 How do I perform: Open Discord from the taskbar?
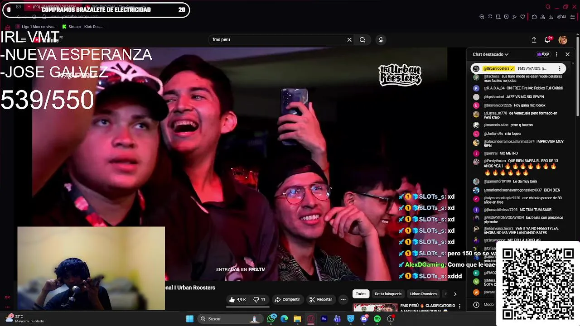click(364, 319)
